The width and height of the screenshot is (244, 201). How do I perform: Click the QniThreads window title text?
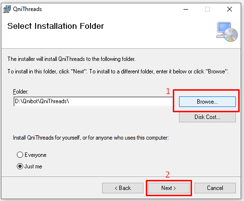click(x=27, y=9)
